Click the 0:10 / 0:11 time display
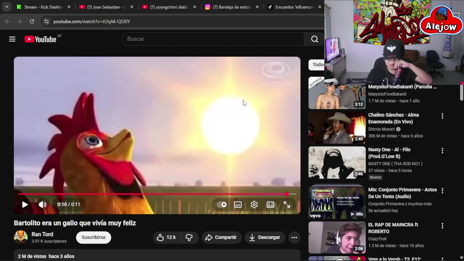Viewport: 464px width, 261px height. [x=69, y=204]
